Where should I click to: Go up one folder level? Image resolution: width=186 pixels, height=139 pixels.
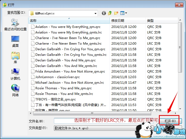click(x=110, y=13)
